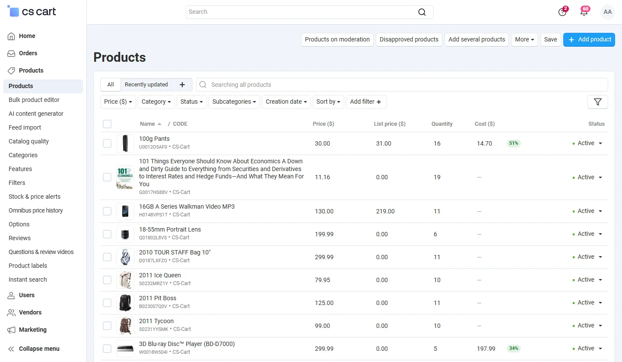Click the Save button
The width and height of the screenshot is (622, 362).
[551, 40]
